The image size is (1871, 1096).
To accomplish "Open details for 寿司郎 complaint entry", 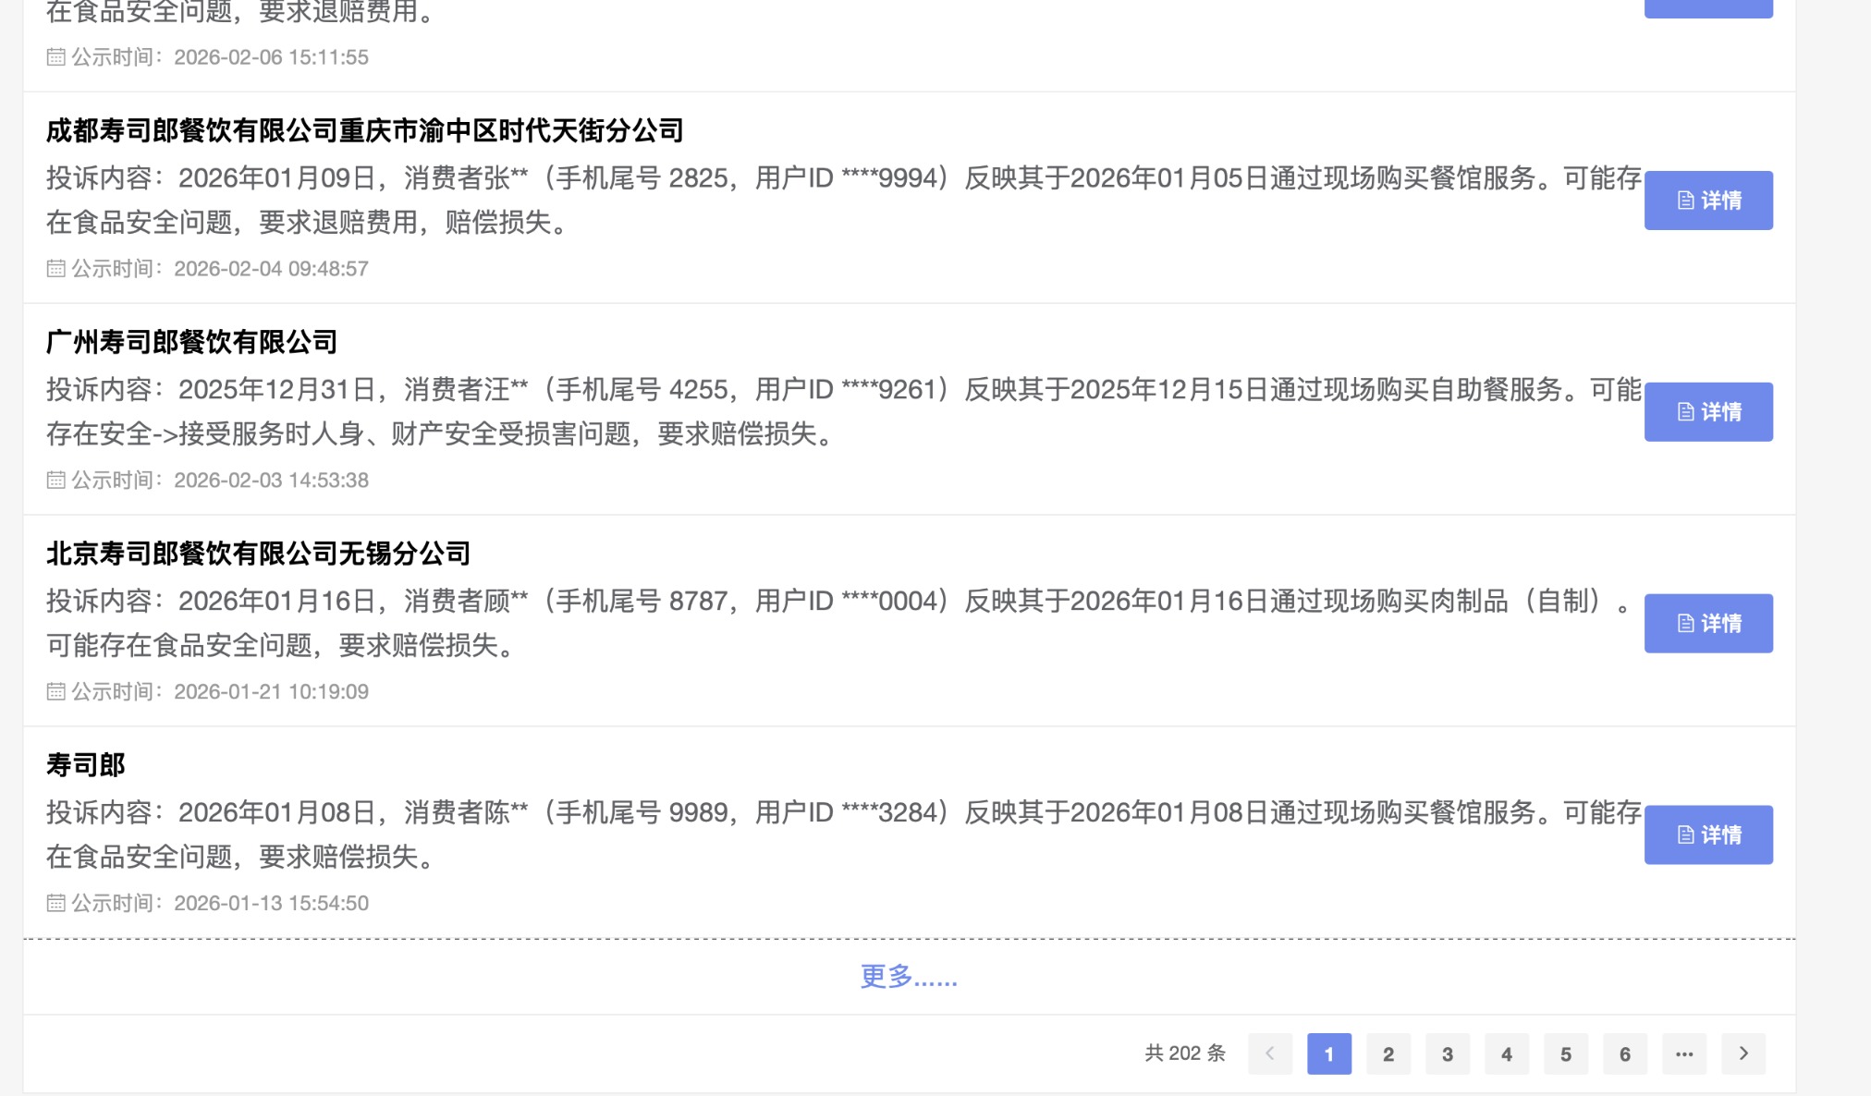I will pyautogui.click(x=1708, y=835).
